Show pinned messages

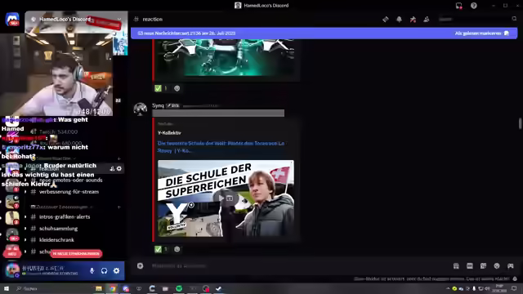(x=413, y=20)
